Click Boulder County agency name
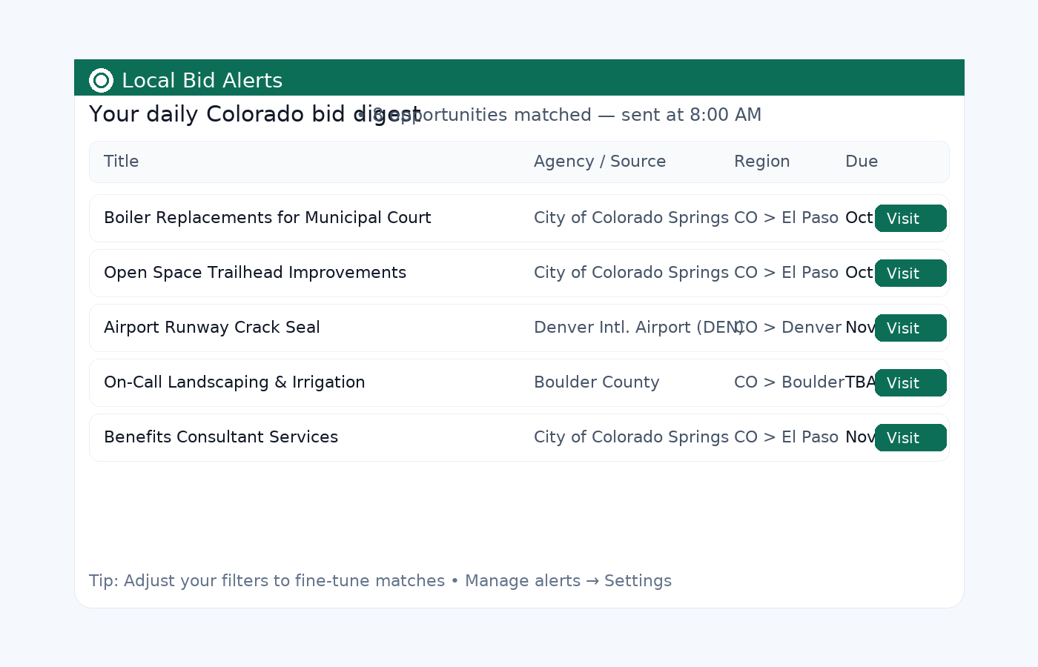Image resolution: width=1038 pixels, height=667 pixels. tap(597, 382)
